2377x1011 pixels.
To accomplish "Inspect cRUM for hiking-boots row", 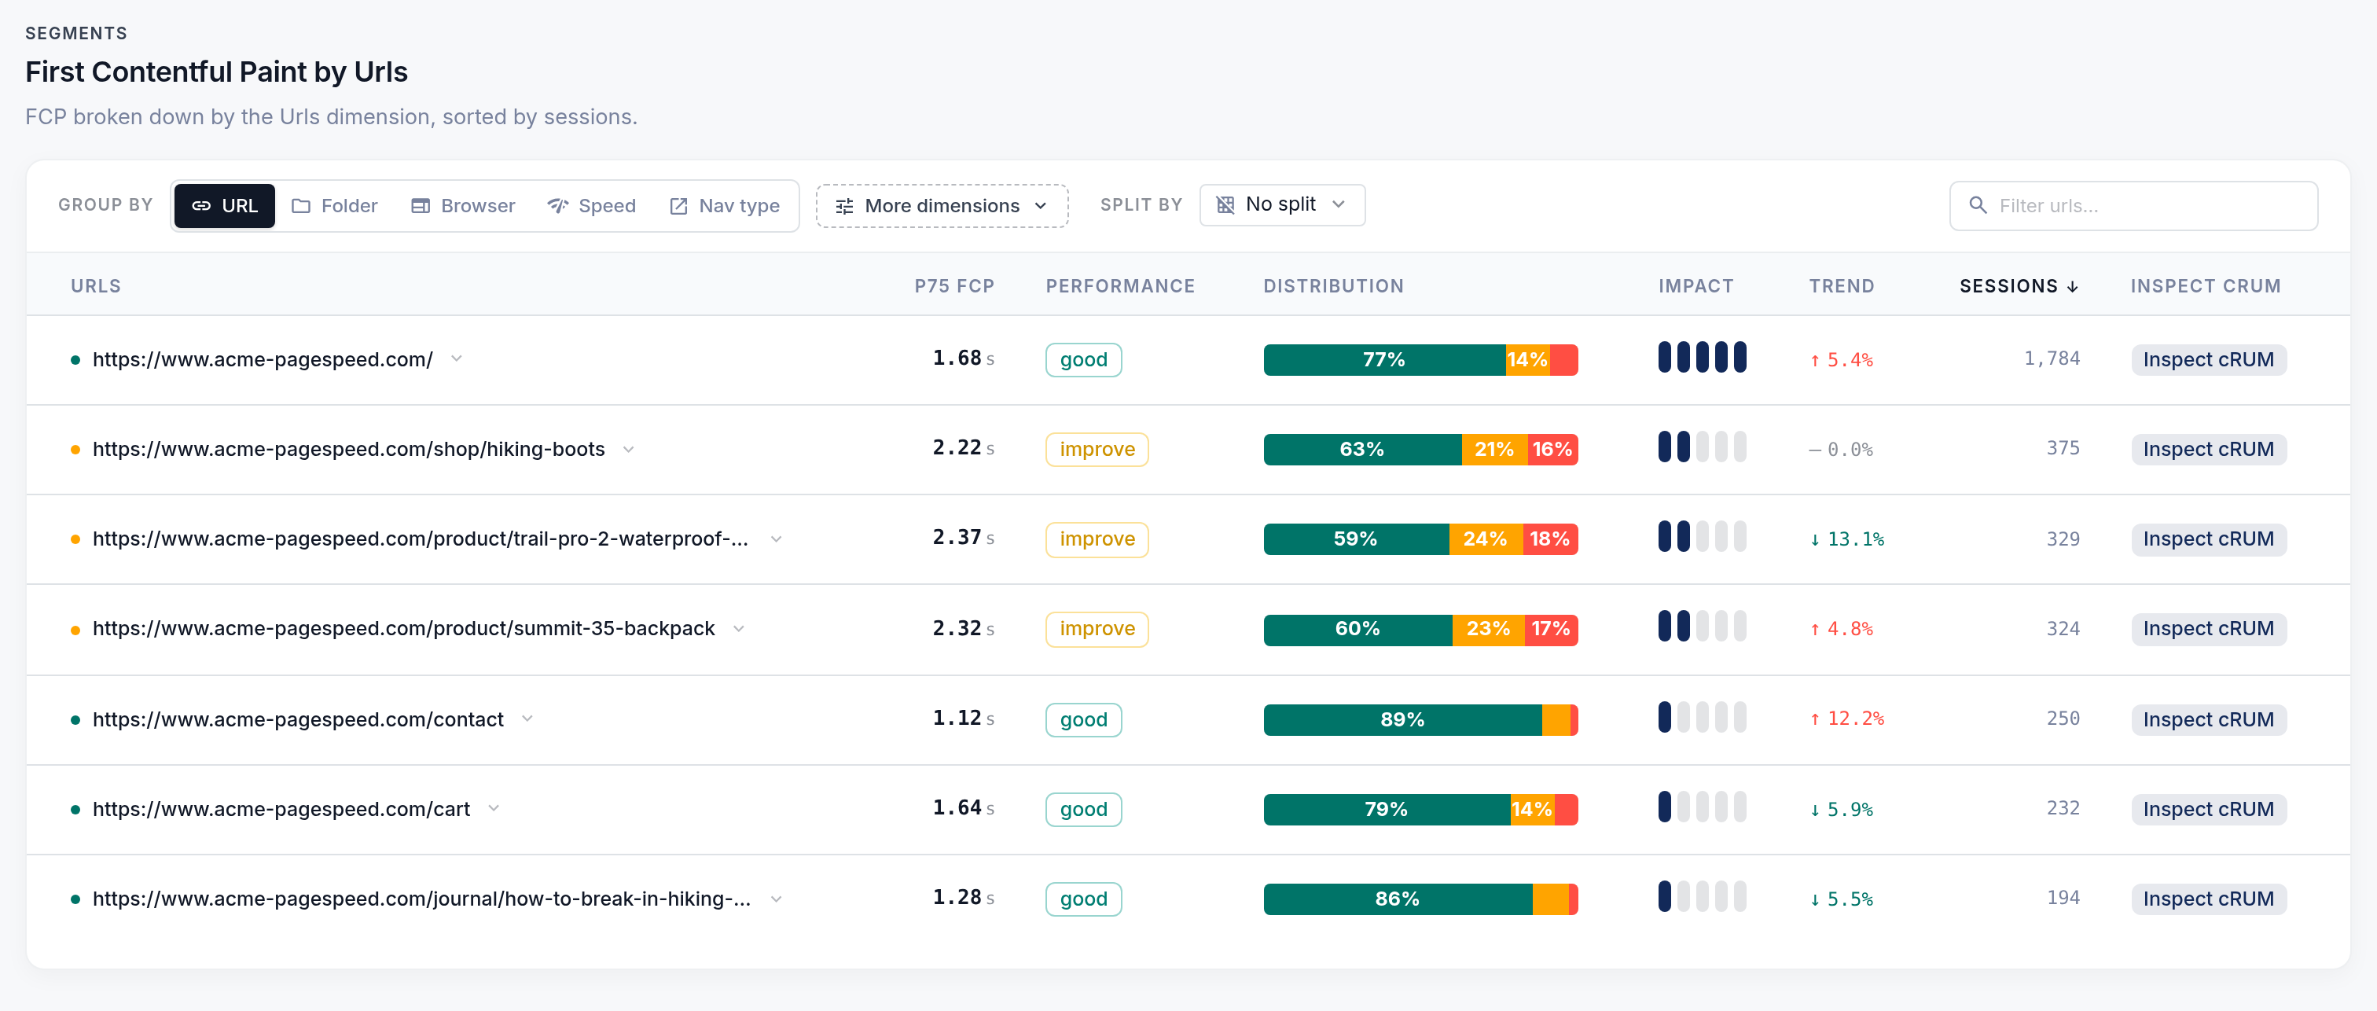I will click(2208, 449).
